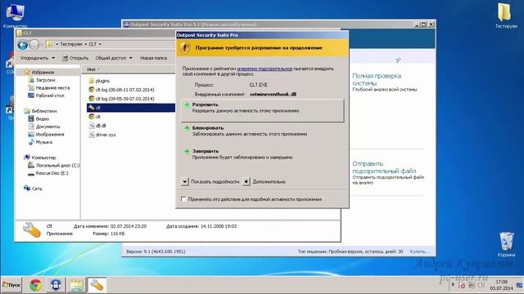Minimize the Outpost Security Suite window

click(417, 24)
